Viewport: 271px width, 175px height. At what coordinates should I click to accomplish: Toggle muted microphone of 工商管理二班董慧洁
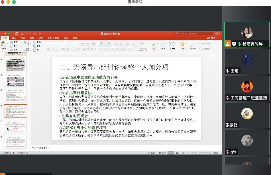pos(227,98)
